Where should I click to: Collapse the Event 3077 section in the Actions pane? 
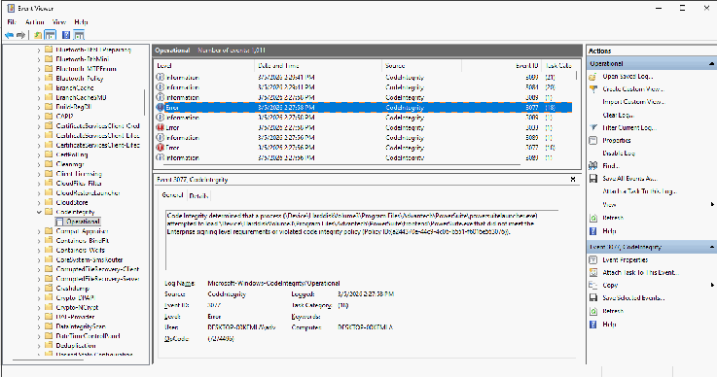point(711,247)
